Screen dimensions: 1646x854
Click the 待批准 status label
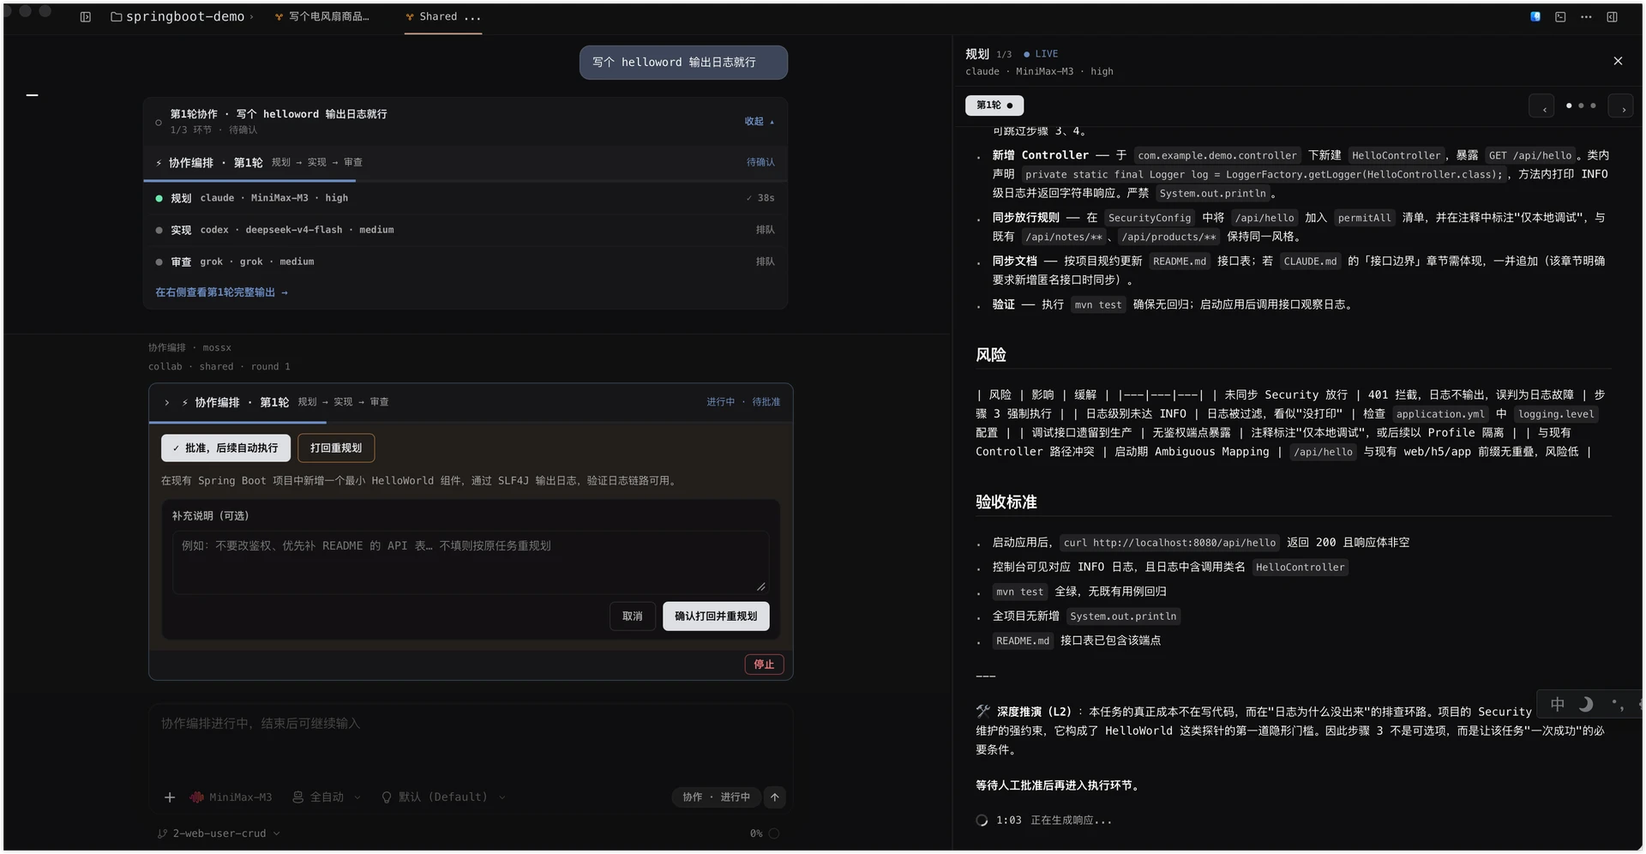(766, 402)
